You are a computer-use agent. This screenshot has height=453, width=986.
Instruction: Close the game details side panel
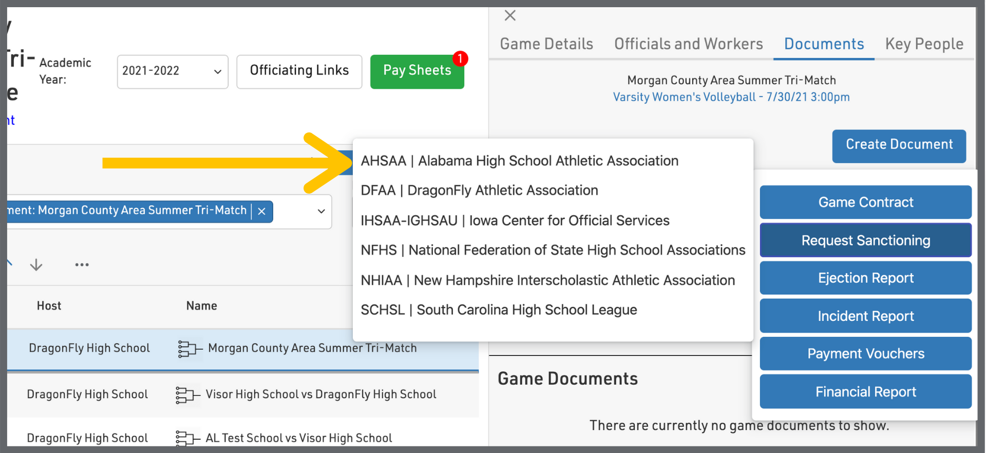[509, 15]
